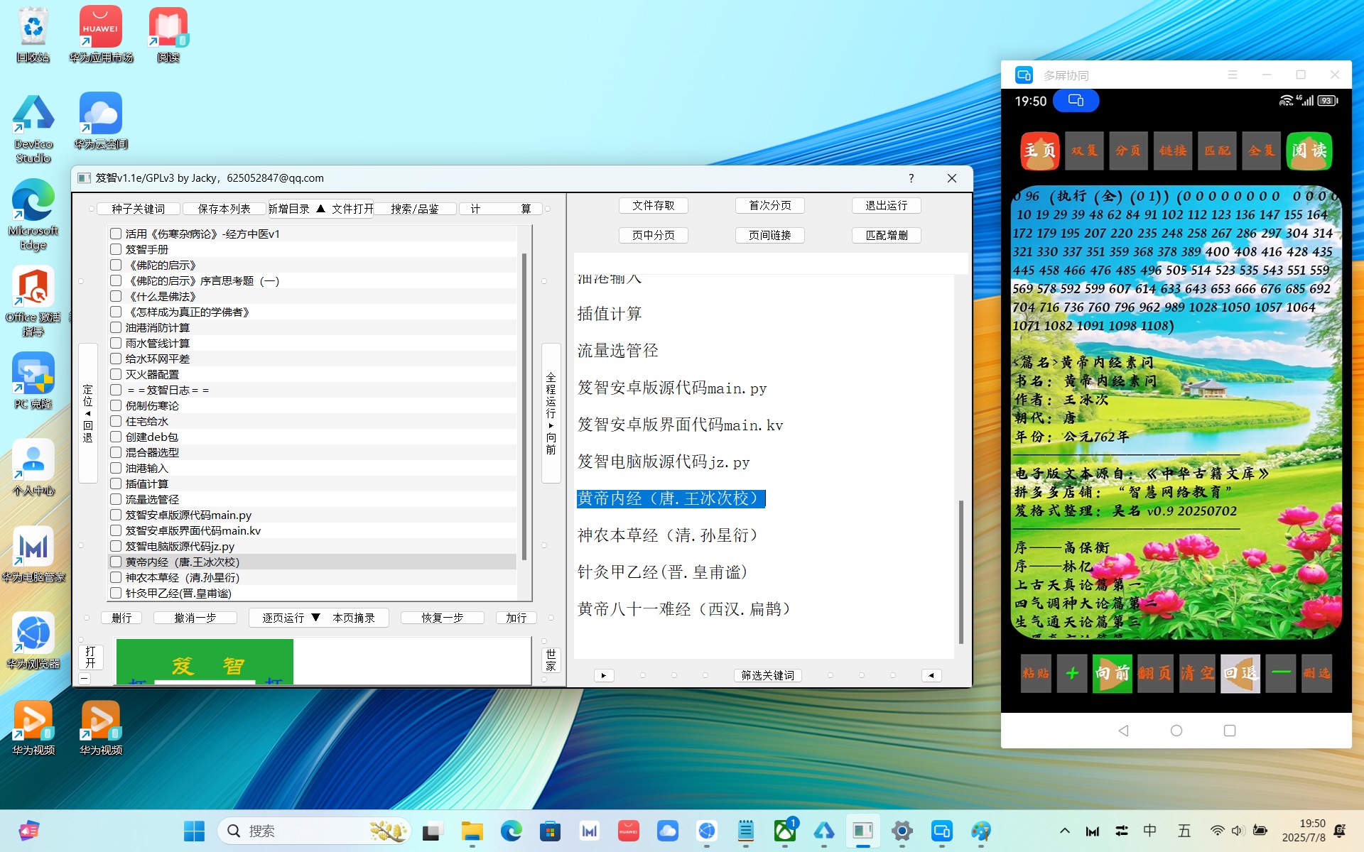
Task: Check the 油港消防计算 checkbox
Action: [116, 327]
